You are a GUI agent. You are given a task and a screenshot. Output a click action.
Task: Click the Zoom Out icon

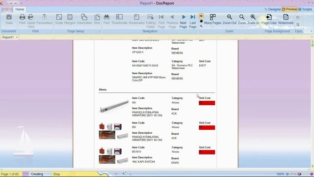pyautogui.click(x=230, y=17)
